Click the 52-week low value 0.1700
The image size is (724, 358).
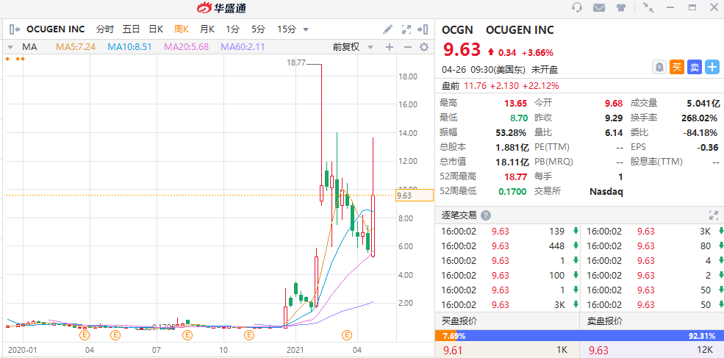pyautogui.click(x=512, y=191)
